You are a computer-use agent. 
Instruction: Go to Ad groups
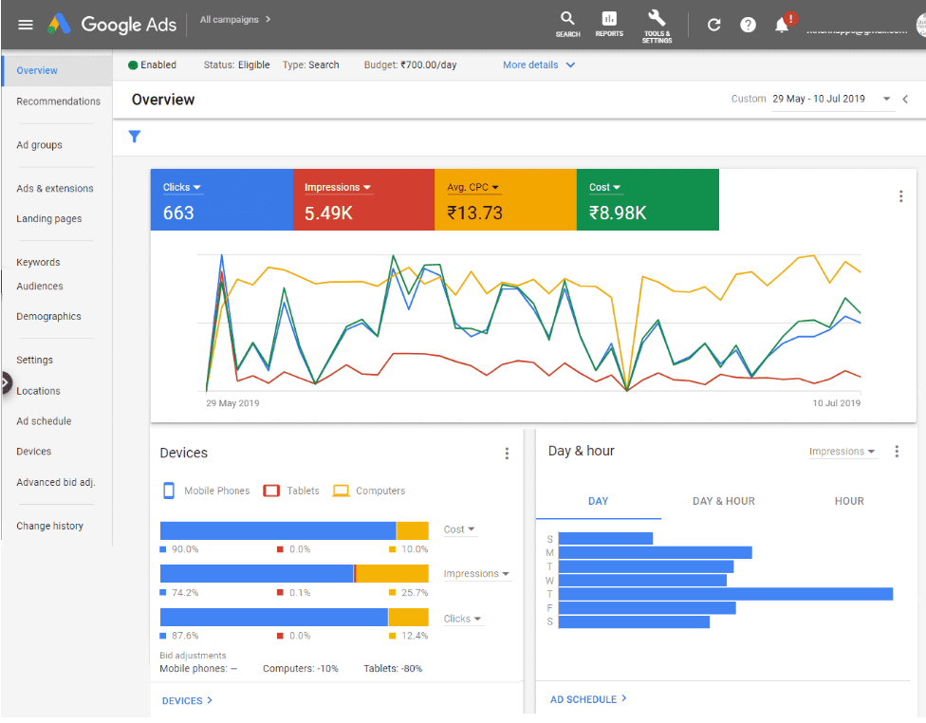click(x=39, y=145)
